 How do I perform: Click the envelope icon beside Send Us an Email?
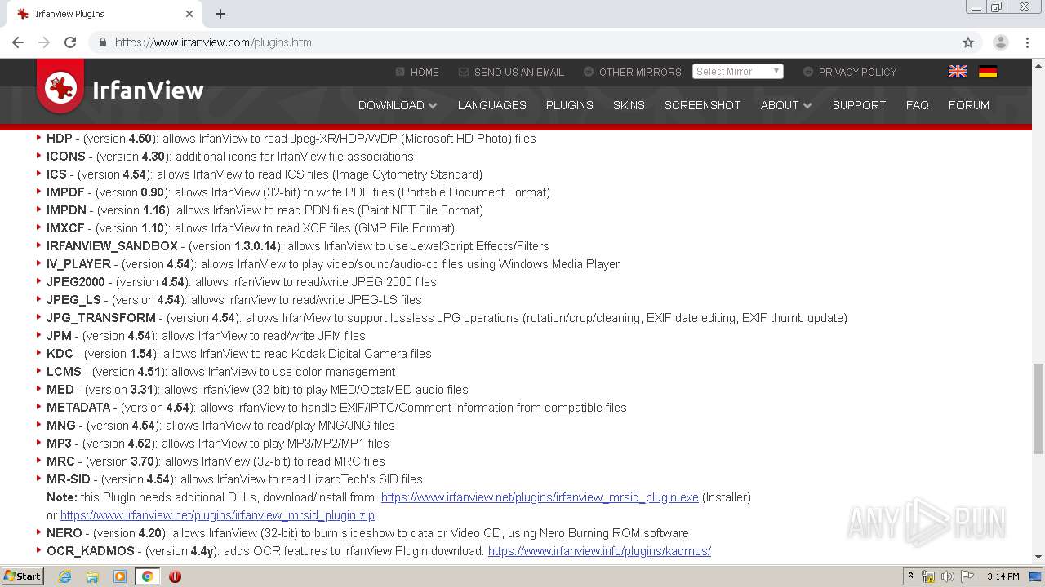464,72
